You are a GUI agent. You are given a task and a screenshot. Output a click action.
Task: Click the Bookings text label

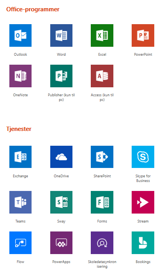tap(143, 262)
